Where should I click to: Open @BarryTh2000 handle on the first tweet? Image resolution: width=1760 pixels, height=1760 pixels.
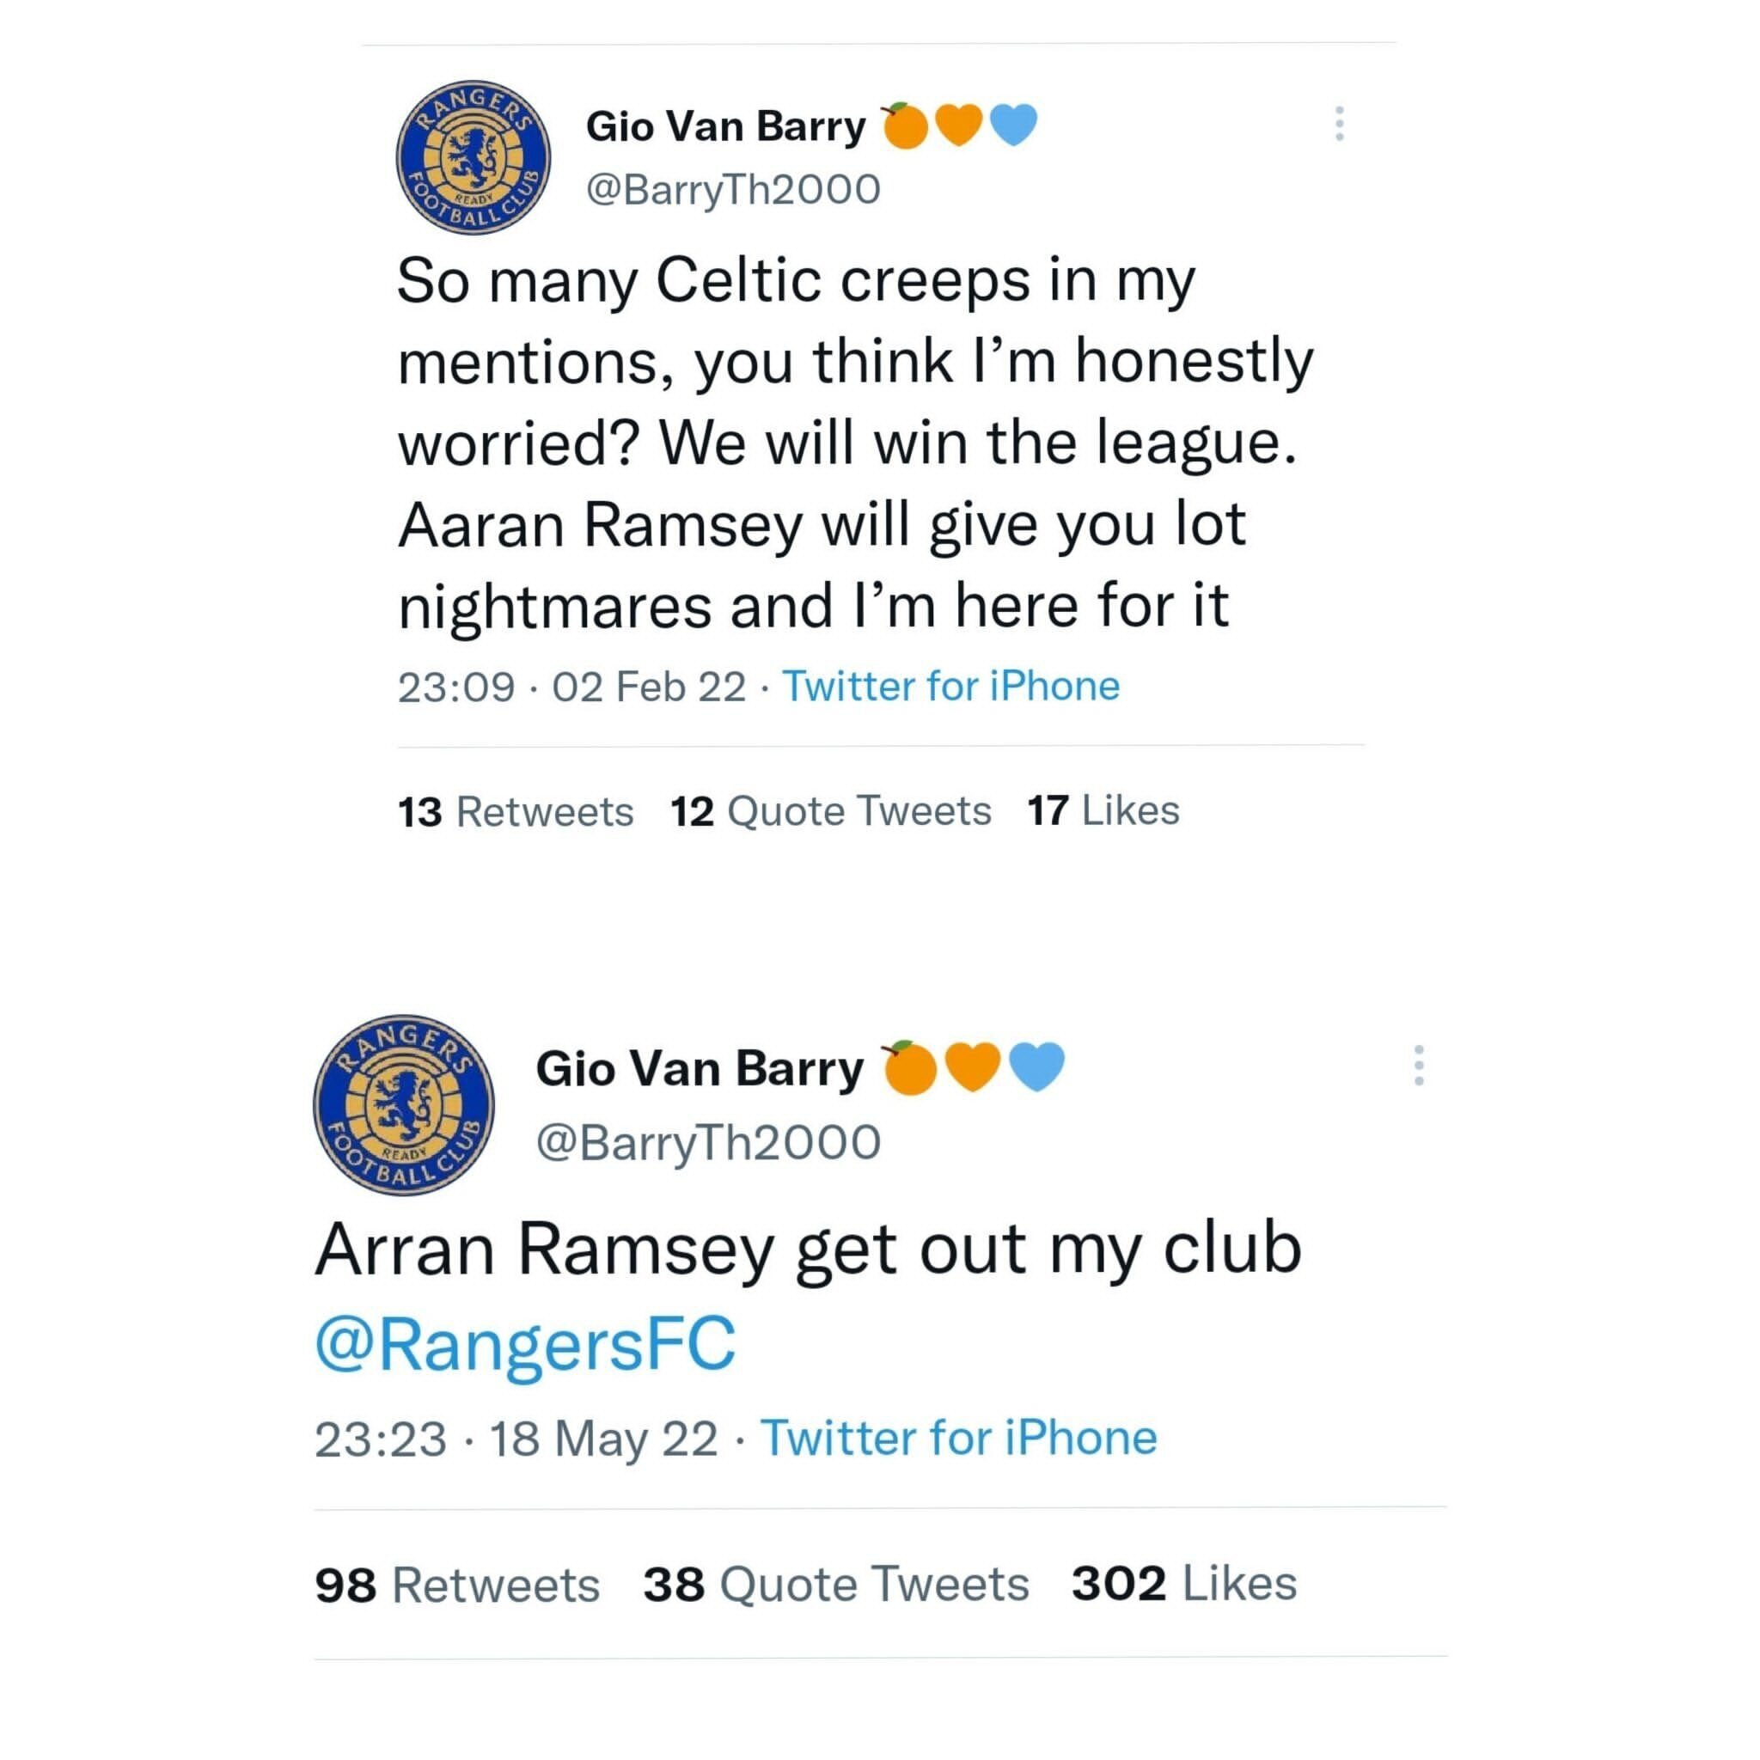click(733, 189)
